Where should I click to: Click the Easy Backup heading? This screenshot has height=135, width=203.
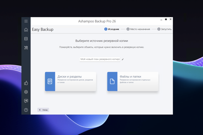(x=43, y=29)
